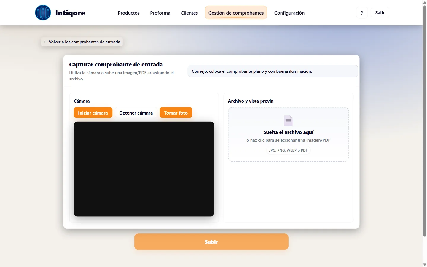
Task: Go to the Proforma section
Action: point(160,13)
